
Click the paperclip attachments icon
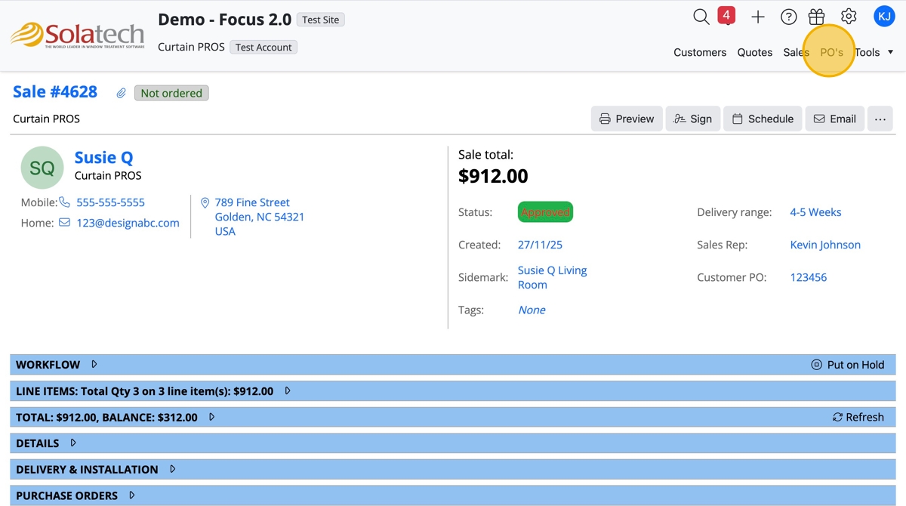(121, 93)
